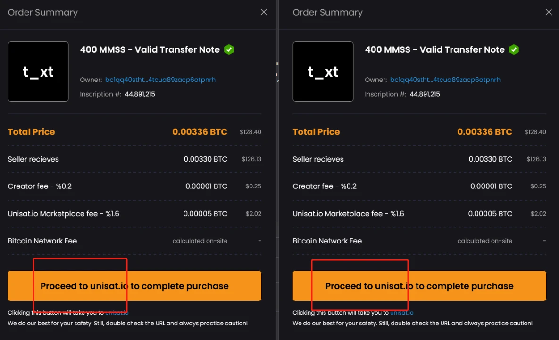Open the owner address link bc1qq40stht...
This screenshot has width=559, height=340.
pyautogui.click(x=160, y=80)
